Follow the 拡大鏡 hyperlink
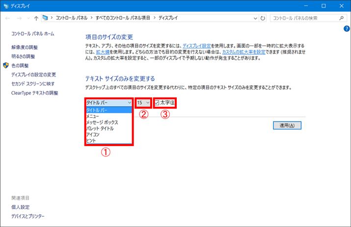The width and height of the screenshot is (351, 227). 103,52
